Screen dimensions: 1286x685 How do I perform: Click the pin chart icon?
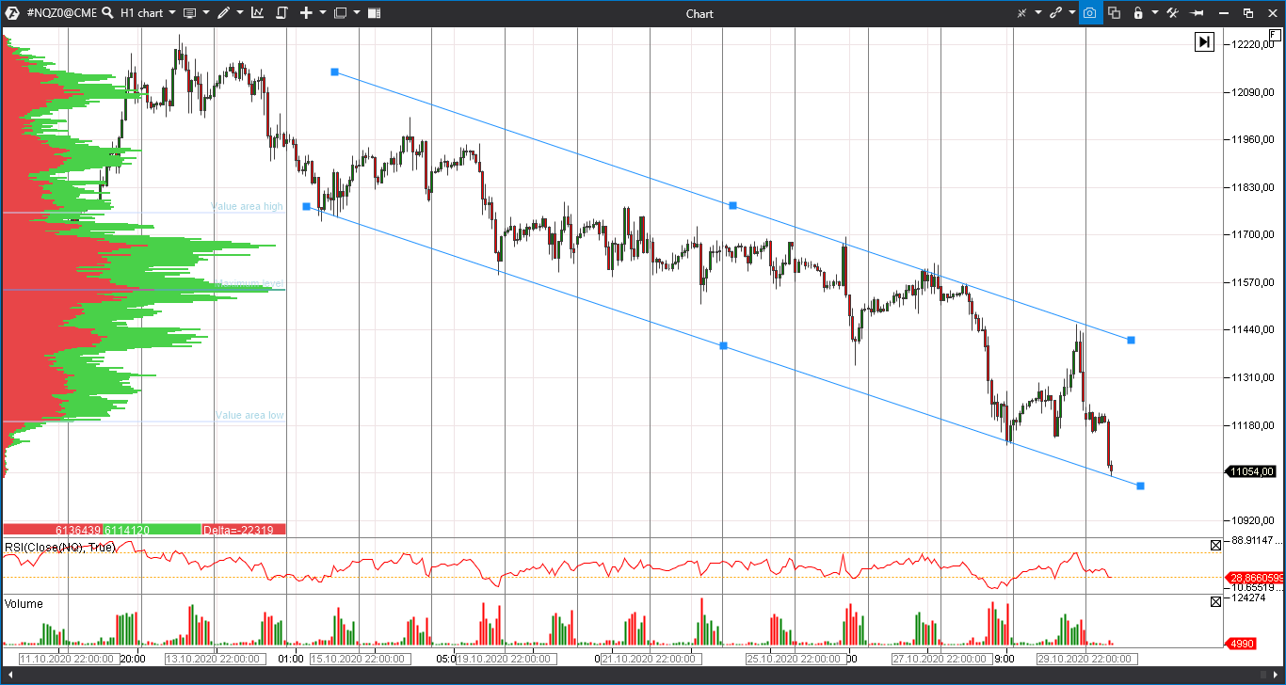coord(1198,12)
